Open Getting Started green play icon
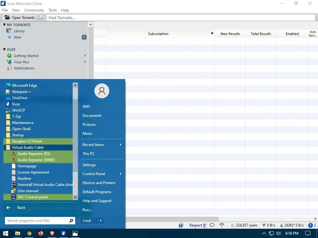Screen dimensions: 318x238 9,55
